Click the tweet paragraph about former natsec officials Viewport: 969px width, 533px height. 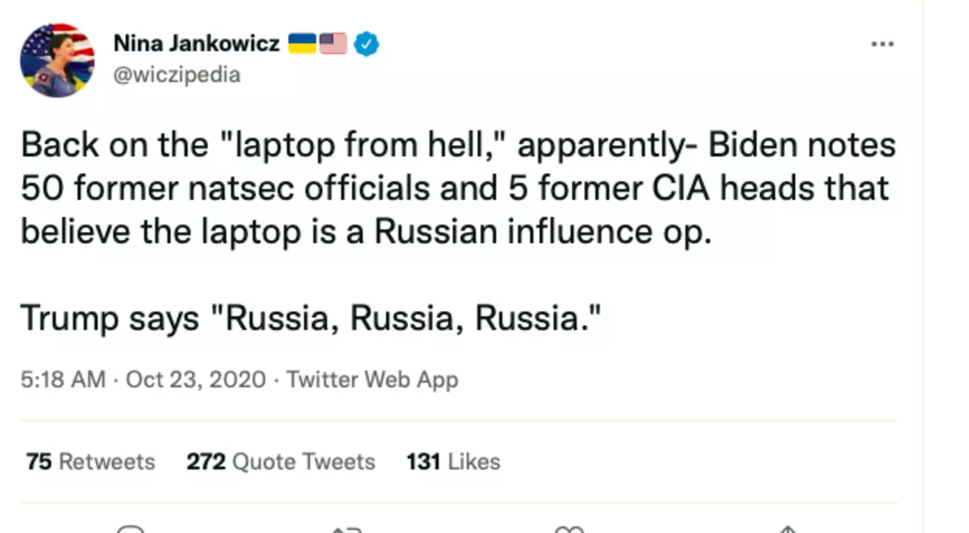(x=454, y=188)
